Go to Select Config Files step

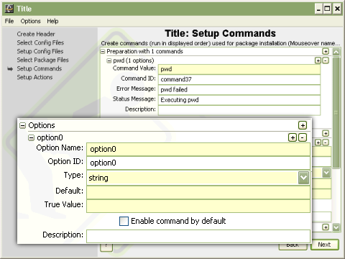point(40,42)
